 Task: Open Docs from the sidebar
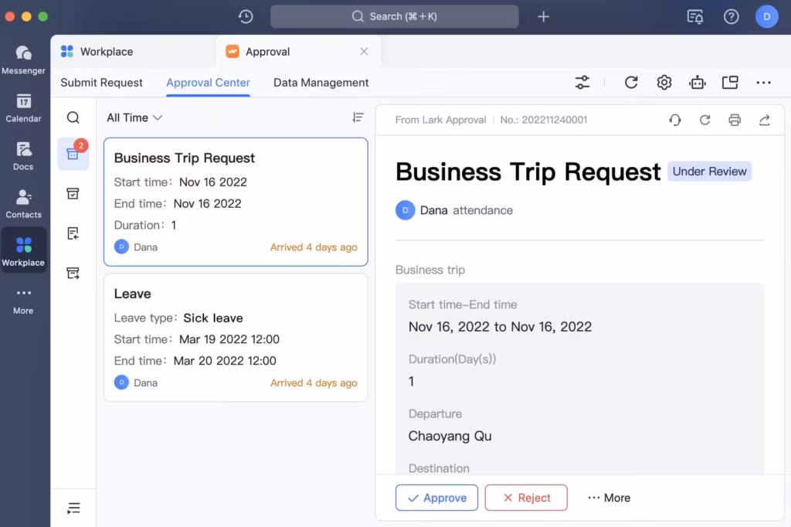point(23,155)
